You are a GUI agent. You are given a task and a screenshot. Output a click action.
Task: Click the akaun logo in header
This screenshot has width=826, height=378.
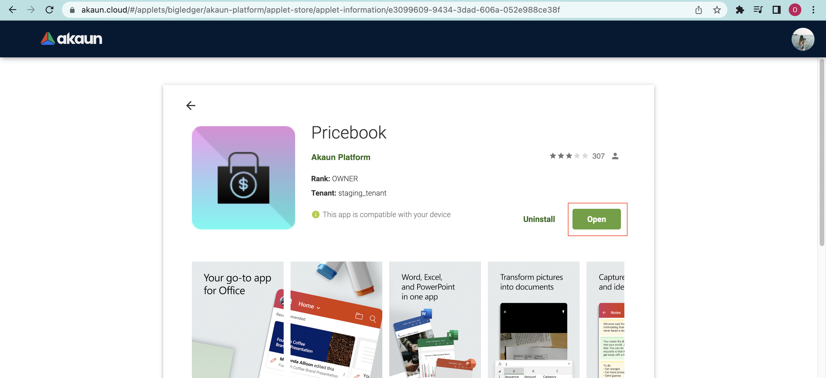click(71, 38)
